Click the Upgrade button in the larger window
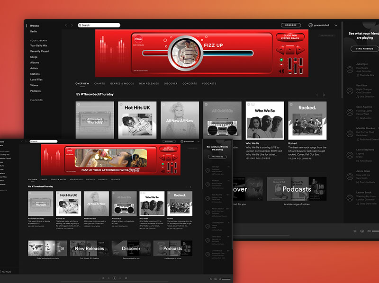This screenshot has width=379, height=283. (x=290, y=25)
